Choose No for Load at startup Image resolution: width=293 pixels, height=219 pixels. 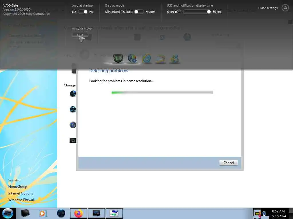pos(91,12)
